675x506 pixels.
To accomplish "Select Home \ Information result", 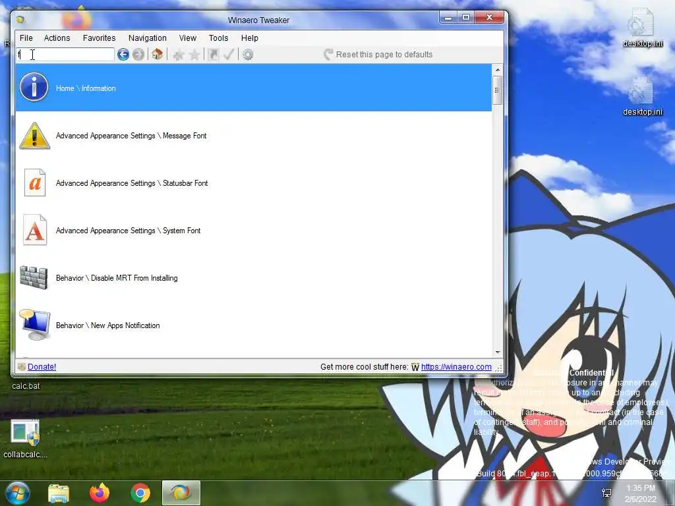I will 254,88.
